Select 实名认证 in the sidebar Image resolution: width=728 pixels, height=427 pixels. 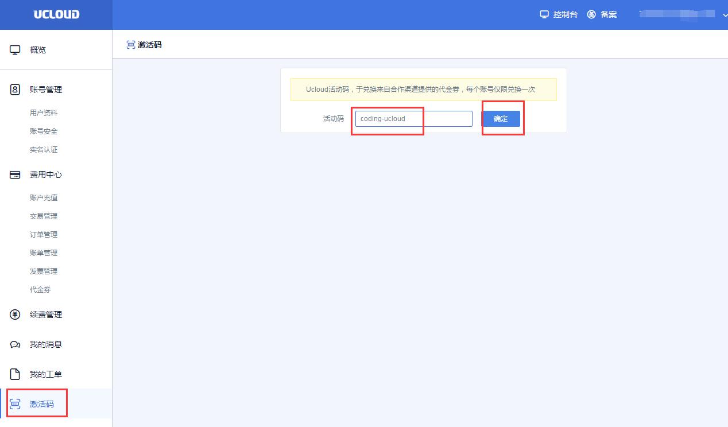pos(44,150)
